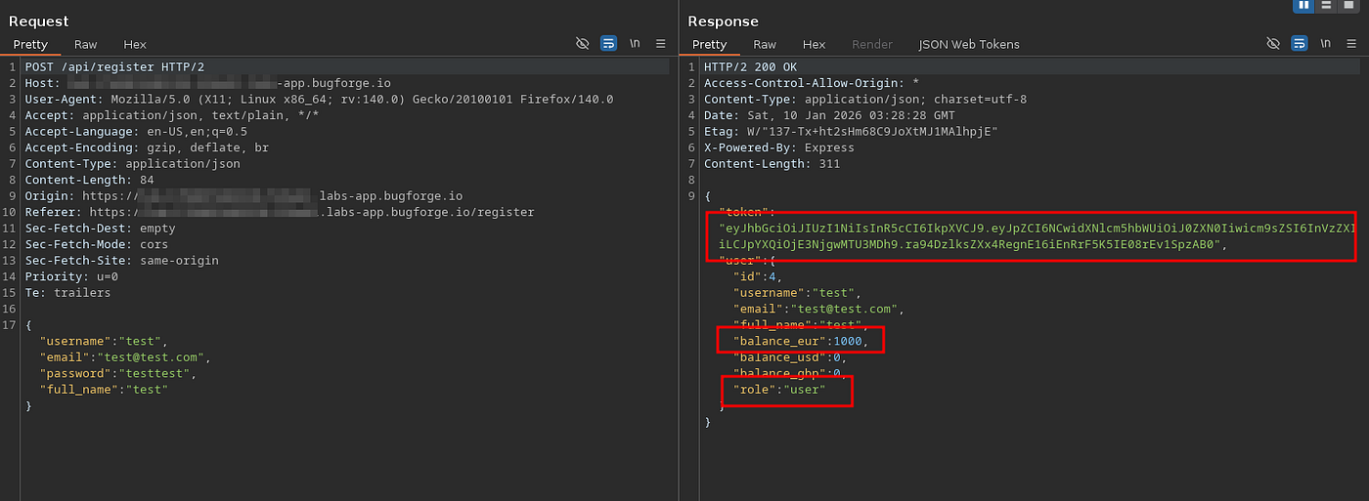Switch Request view to Raw tab
This screenshot has height=501, width=1369.
pyautogui.click(x=86, y=44)
